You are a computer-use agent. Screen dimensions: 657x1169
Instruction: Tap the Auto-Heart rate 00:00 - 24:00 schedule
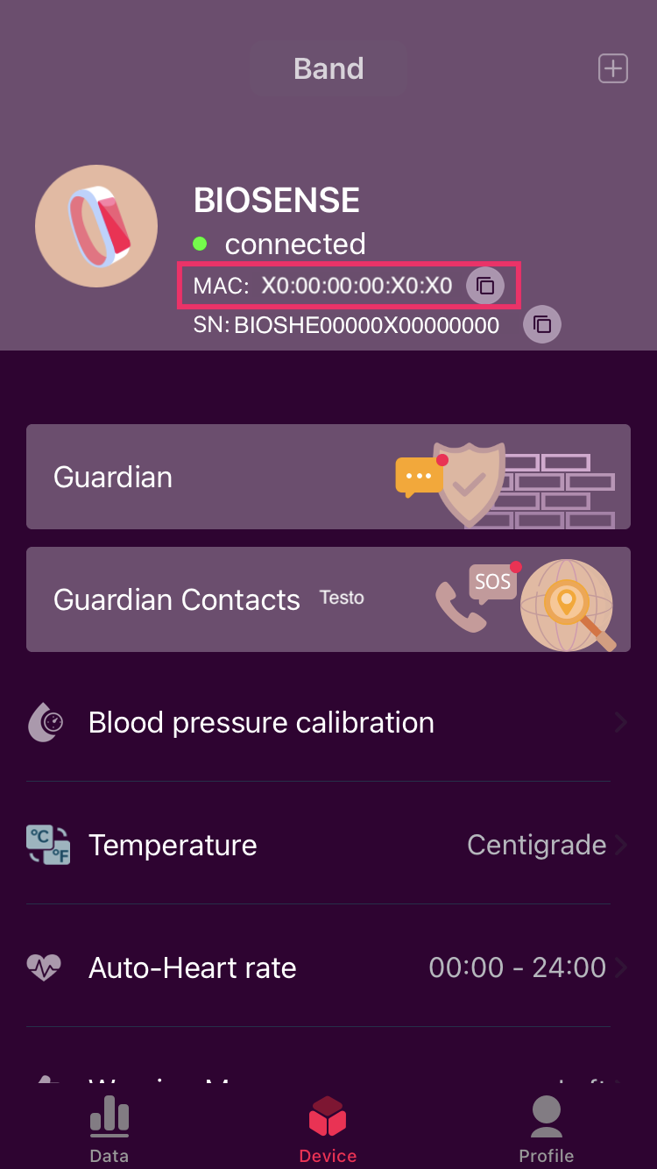tap(518, 967)
